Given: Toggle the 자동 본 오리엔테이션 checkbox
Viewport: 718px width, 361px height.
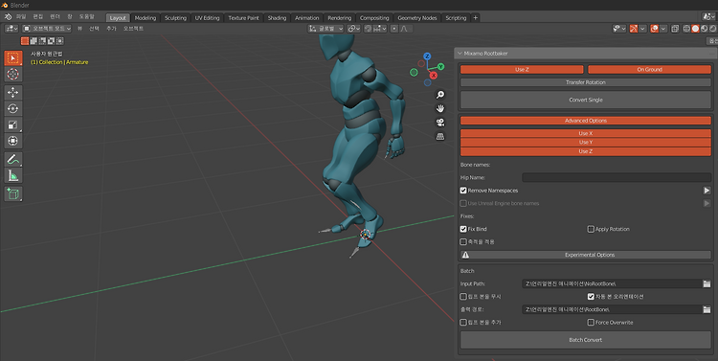Looking at the screenshot, I should [x=591, y=297].
